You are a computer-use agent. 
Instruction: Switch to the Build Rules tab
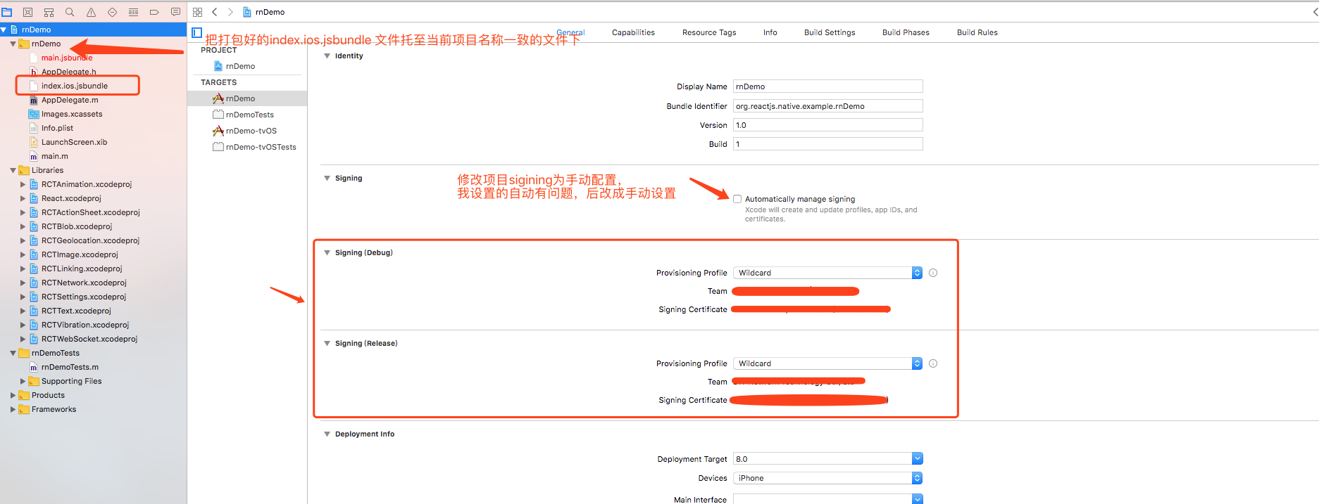point(977,32)
